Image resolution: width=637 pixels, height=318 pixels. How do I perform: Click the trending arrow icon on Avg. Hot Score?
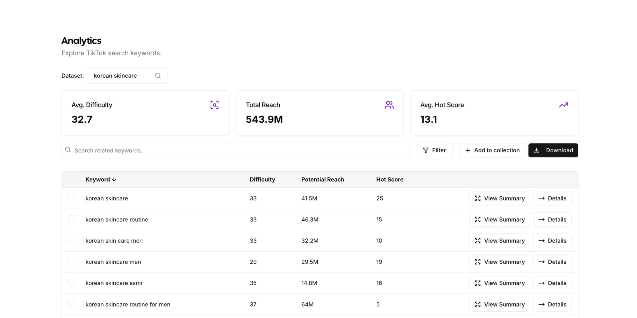(x=563, y=105)
